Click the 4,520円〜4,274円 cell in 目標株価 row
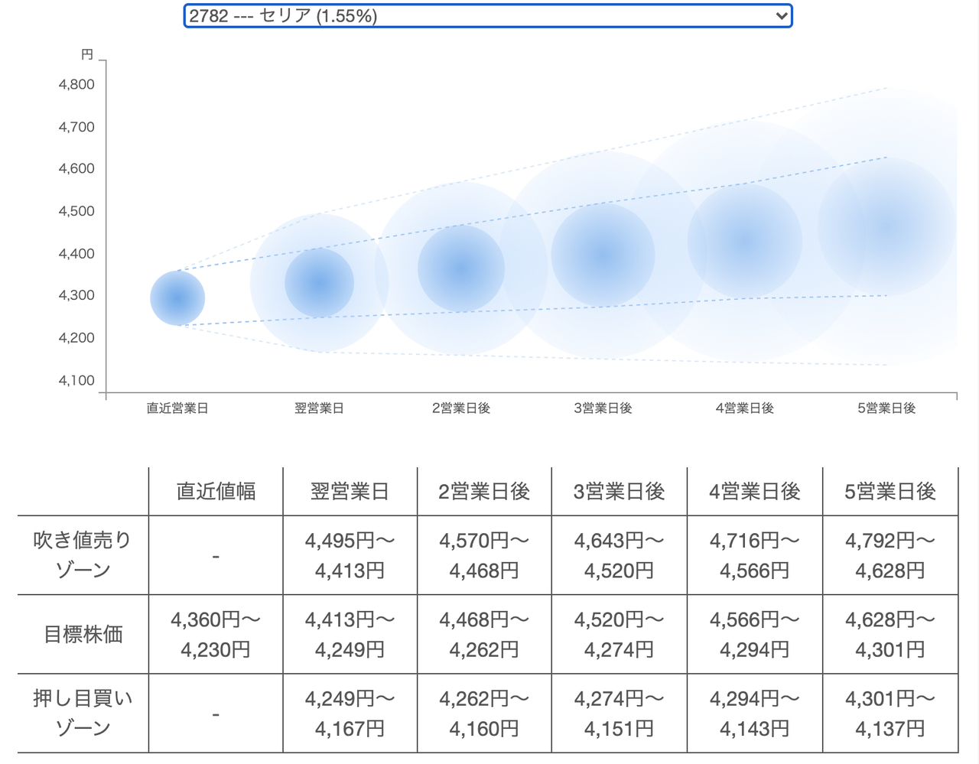 tap(620, 634)
